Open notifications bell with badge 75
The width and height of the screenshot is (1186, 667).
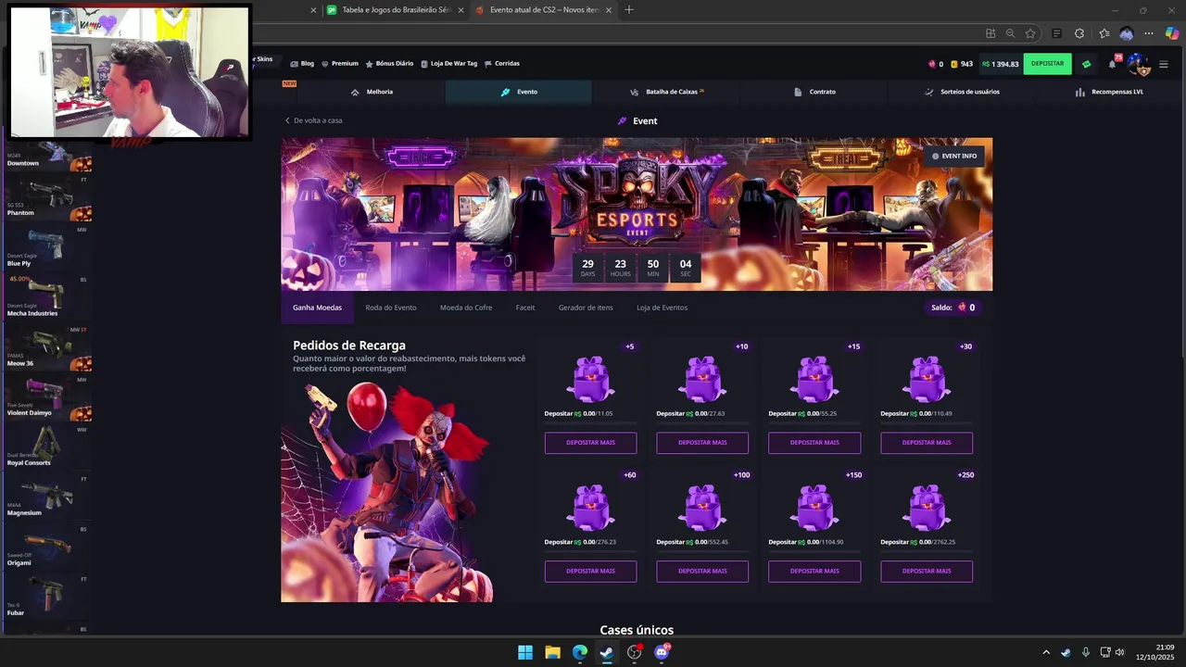tap(1113, 64)
